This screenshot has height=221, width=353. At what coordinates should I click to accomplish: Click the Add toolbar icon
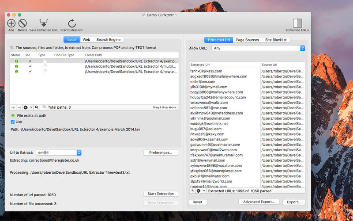coord(11,23)
